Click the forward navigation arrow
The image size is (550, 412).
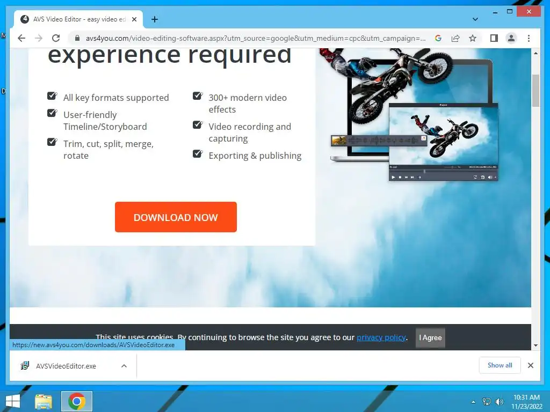click(39, 38)
